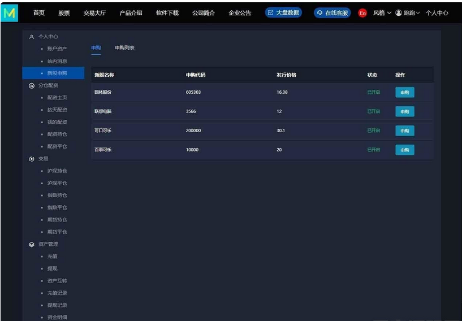Click the person icon beside sidebar 个人中心
Viewport: 462px width, 321px height.
pyautogui.click(x=32, y=37)
